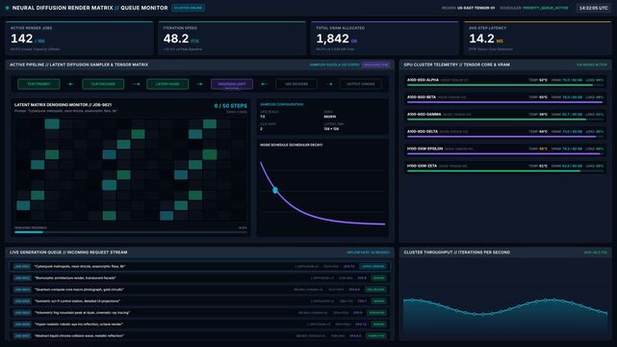Click arrow between Text Prompt and CLIP Encoder
Viewport: 617px width, 347px height.
[71, 84]
